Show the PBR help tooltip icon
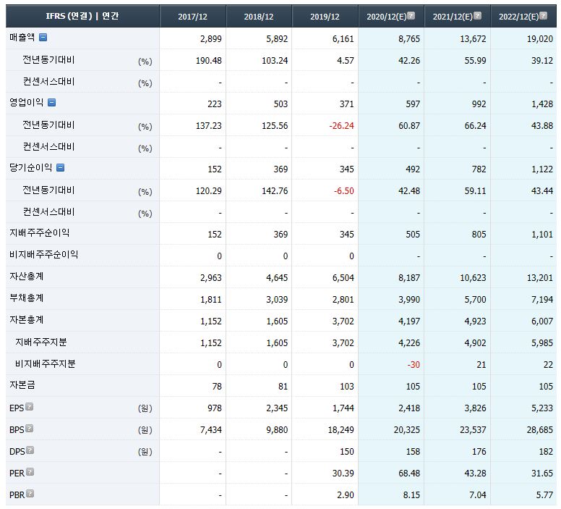Image resolution: width=561 pixels, height=509 pixels. click(x=30, y=494)
